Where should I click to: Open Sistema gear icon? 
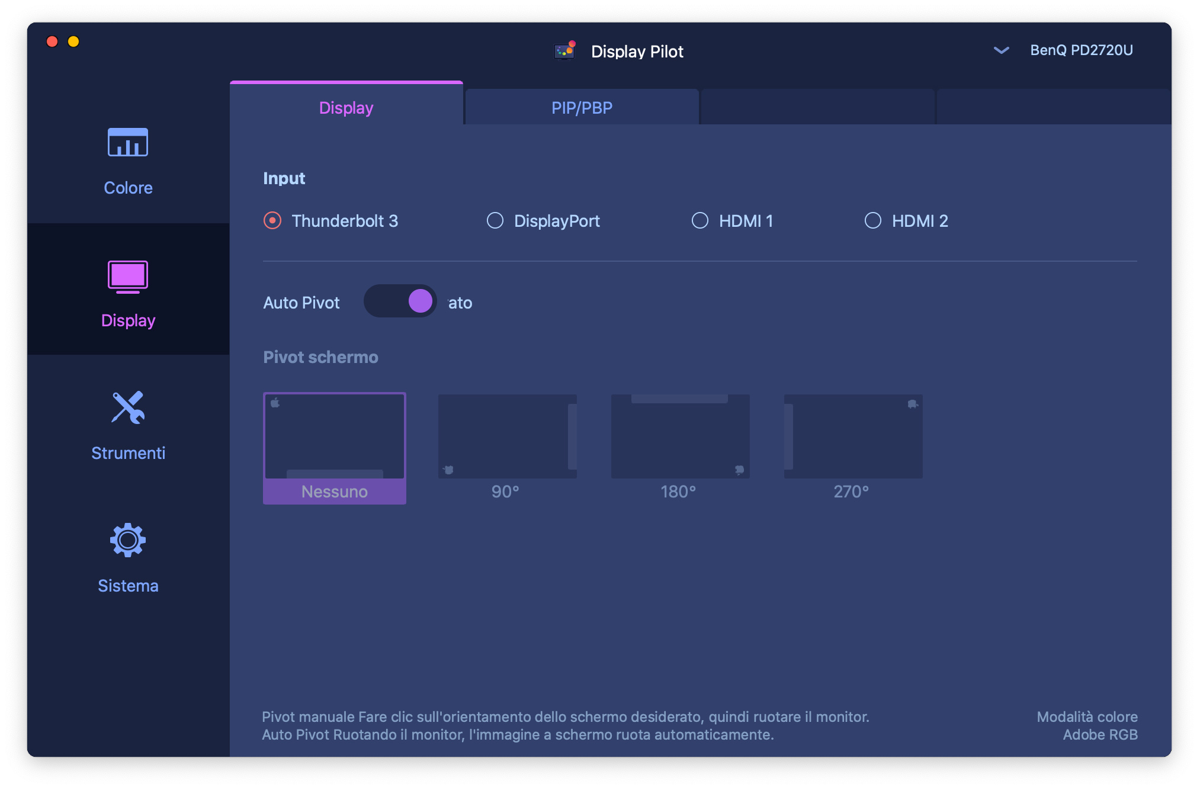[x=128, y=539]
